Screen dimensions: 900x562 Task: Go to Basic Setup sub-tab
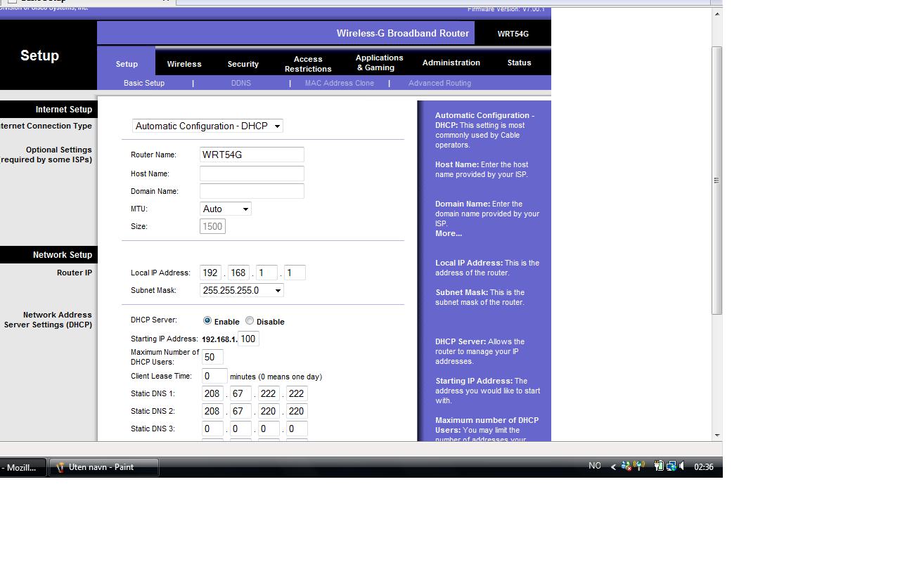[144, 83]
